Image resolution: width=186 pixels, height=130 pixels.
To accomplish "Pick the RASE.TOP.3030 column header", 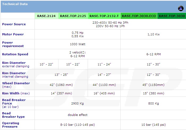I will [172, 16].
